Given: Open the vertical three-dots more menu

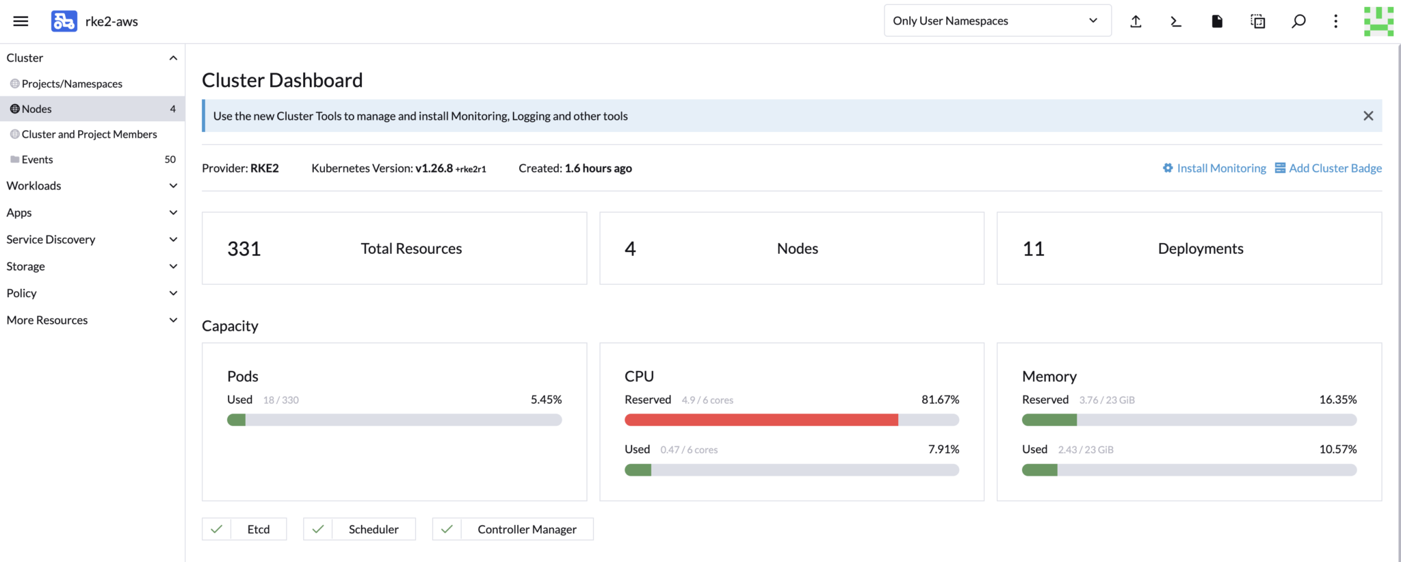Looking at the screenshot, I should coord(1335,21).
